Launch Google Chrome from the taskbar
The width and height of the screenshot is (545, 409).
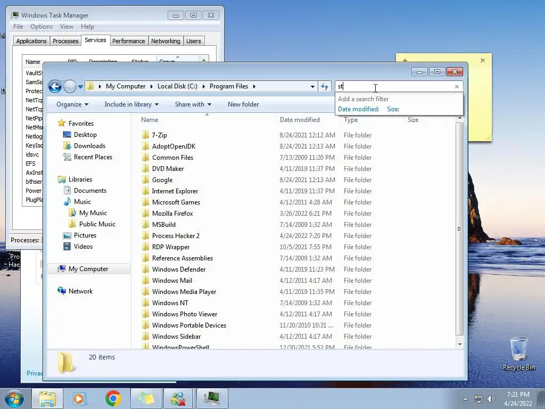tap(113, 398)
